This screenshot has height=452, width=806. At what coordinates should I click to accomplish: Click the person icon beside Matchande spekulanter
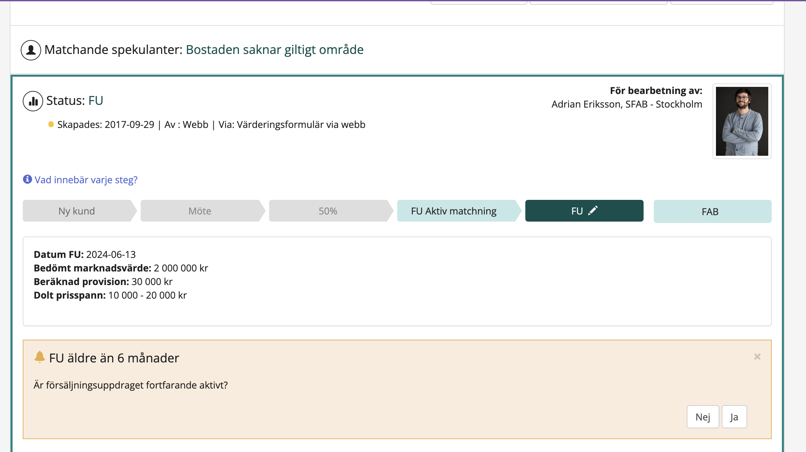31,50
